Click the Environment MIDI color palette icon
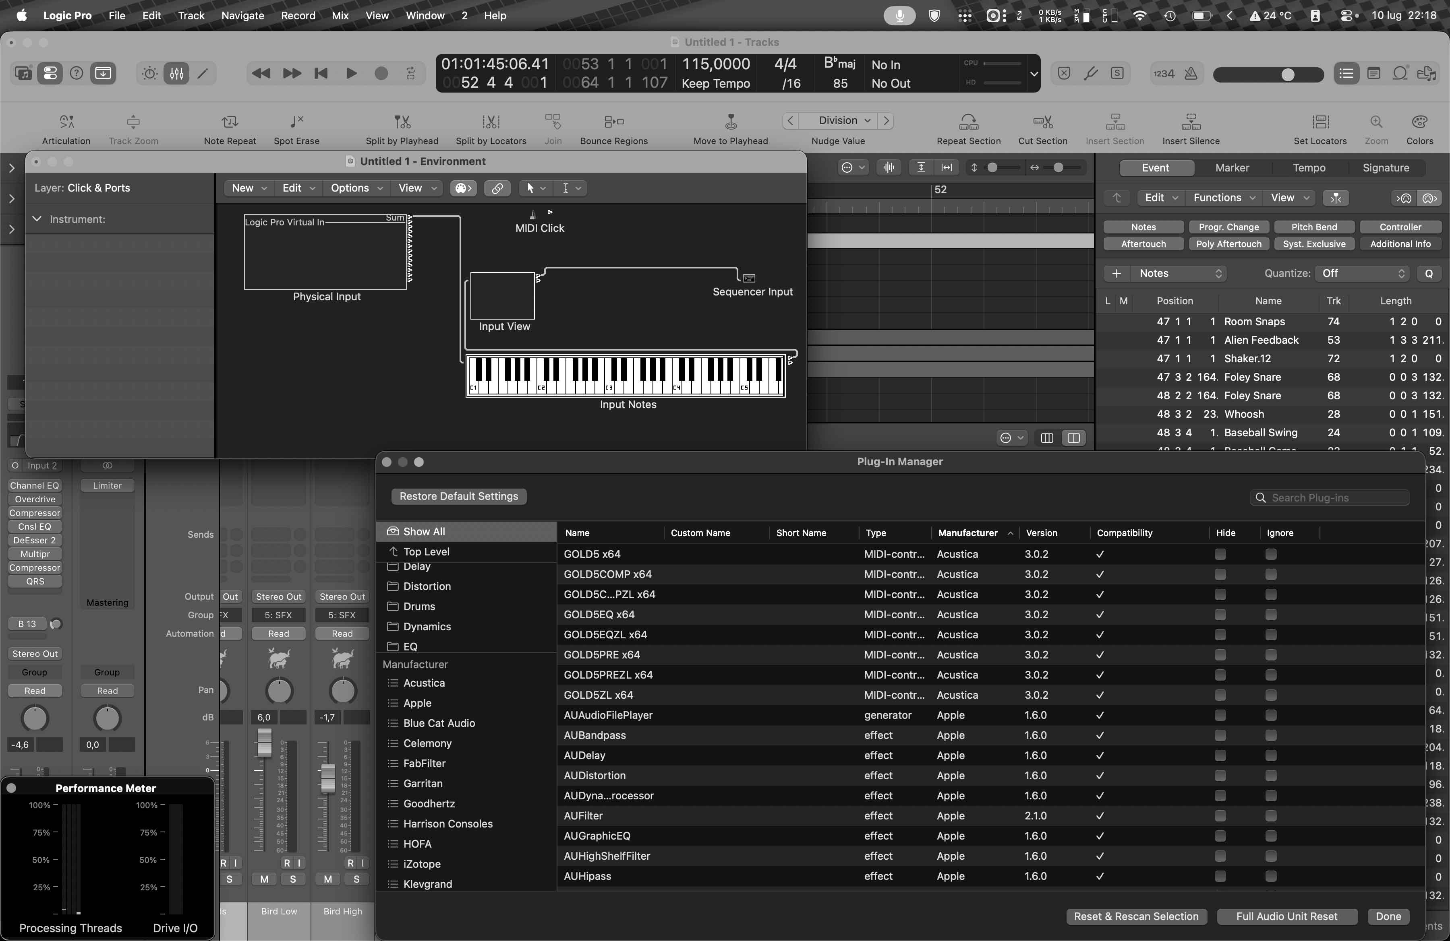 [463, 188]
